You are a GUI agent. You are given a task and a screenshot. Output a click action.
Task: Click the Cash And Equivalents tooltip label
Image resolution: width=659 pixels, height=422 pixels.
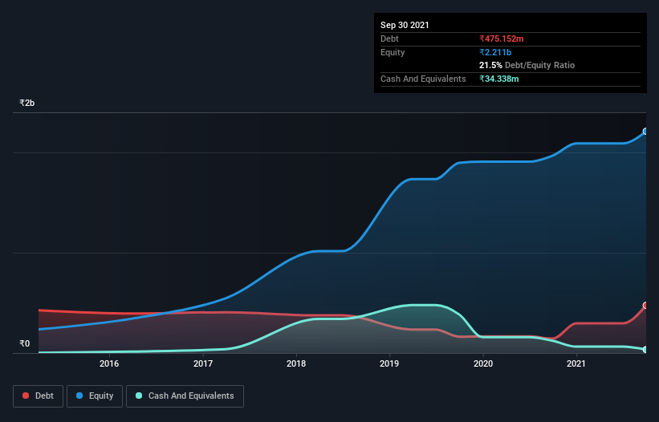423,79
